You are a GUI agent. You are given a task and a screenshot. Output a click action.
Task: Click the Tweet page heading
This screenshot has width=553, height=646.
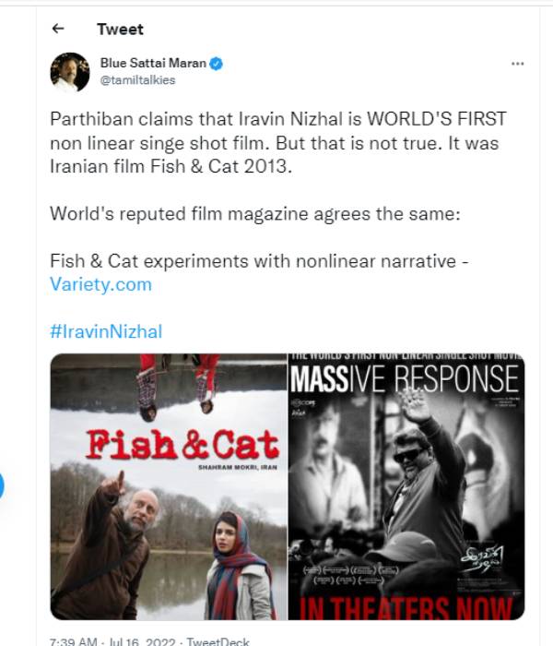point(120,29)
